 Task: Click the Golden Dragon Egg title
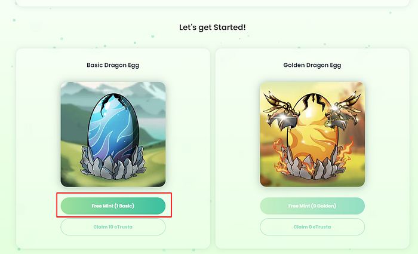coord(312,65)
